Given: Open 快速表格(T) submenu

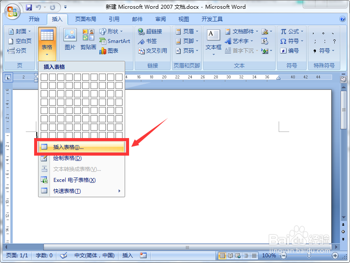Looking at the screenshot, I should point(82,191).
